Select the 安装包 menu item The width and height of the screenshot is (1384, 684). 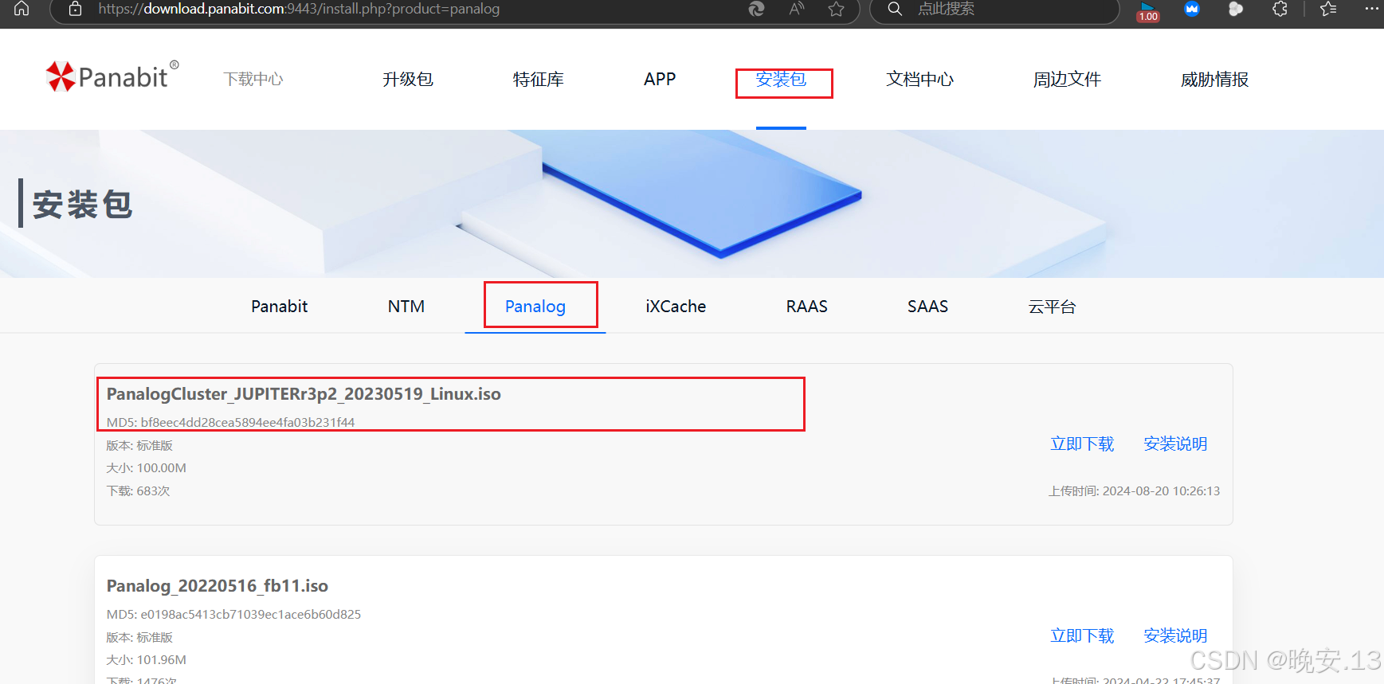[x=781, y=79]
